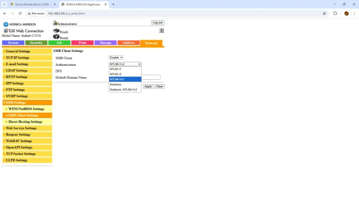Go back using the browser back arrow
The height and width of the screenshot is (214, 359).
4,13
